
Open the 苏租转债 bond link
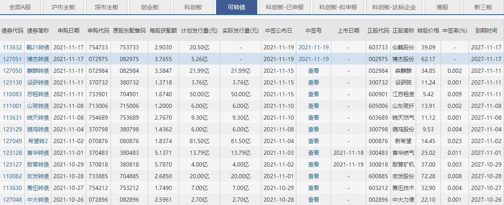pyautogui.click(x=38, y=95)
